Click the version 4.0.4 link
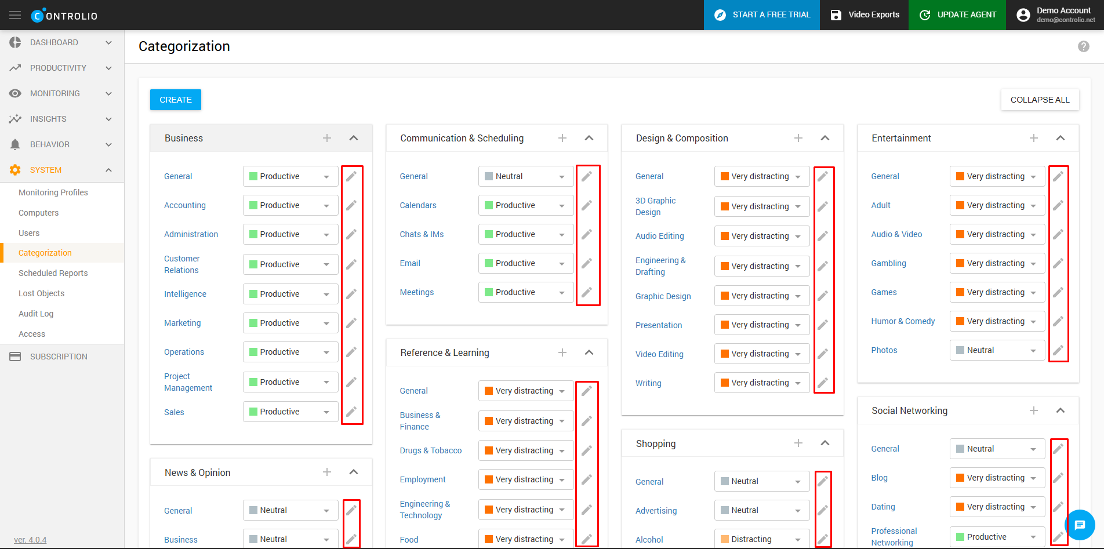1104x549 pixels. pos(30,540)
